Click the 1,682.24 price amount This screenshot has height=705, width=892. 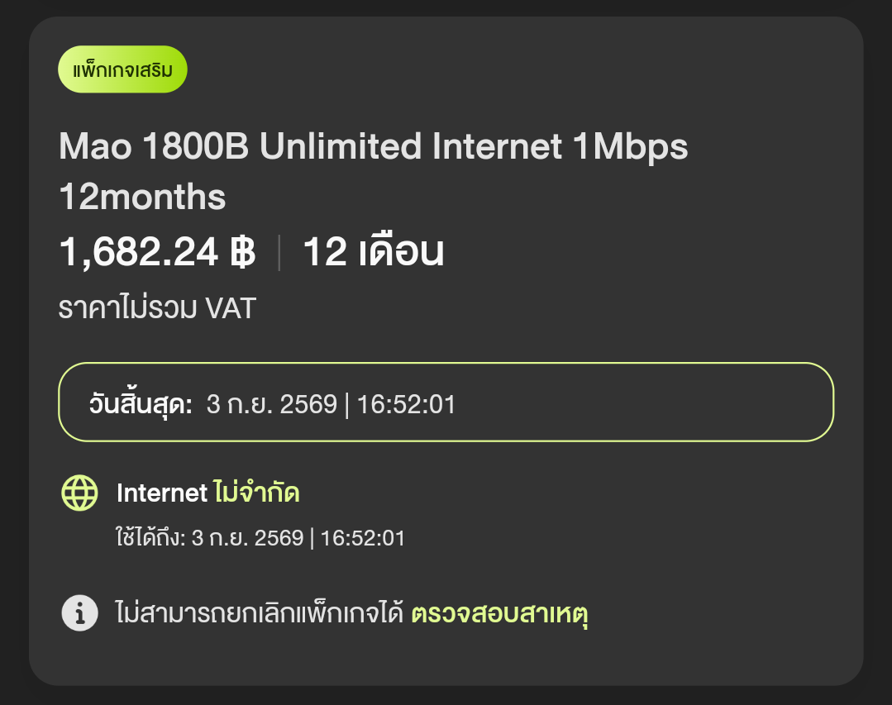tap(139, 251)
